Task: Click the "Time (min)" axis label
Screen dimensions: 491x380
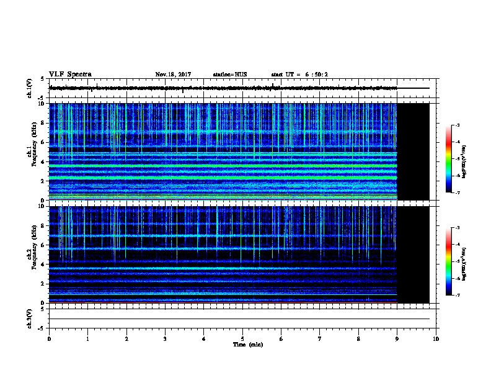Action: pos(248,345)
